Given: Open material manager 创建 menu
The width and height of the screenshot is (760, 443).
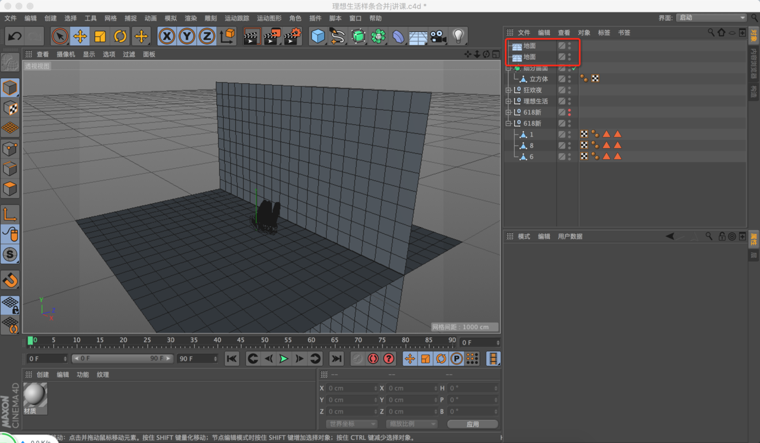Looking at the screenshot, I should pyautogui.click(x=42, y=374).
